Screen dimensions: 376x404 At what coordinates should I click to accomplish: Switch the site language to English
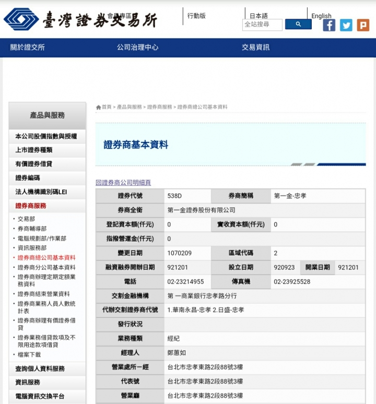pos(321,16)
